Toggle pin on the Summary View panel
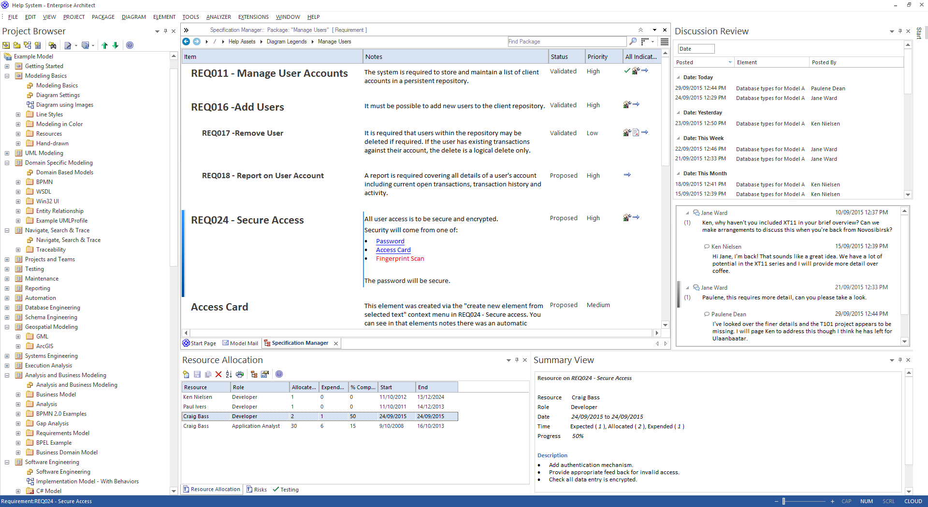This screenshot has width=928, height=507. pyautogui.click(x=900, y=360)
